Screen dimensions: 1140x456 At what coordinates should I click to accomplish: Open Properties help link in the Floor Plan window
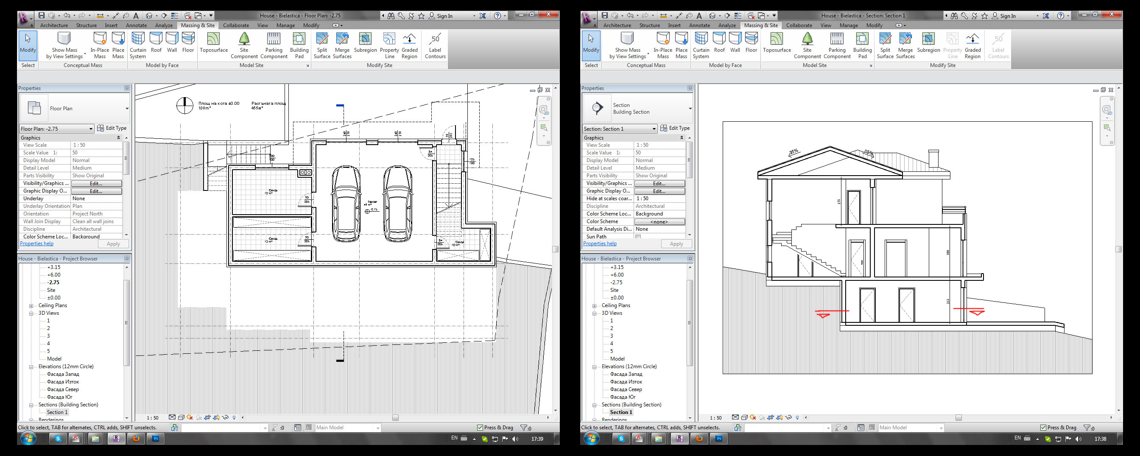coord(37,243)
